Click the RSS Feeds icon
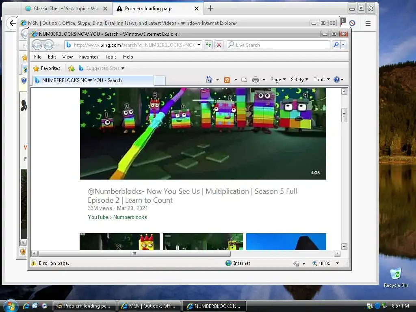Viewport: 416px width, 312px height. (x=227, y=80)
